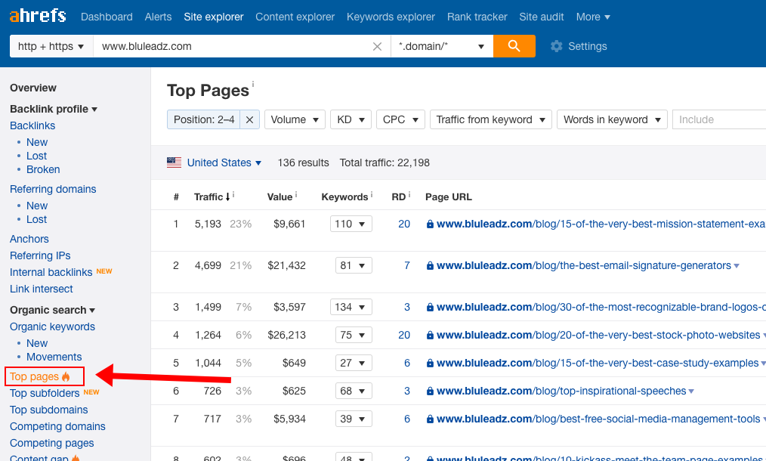766x461 pixels.
Task: Click the info icon beside Top Pages title
Action: pos(252,84)
